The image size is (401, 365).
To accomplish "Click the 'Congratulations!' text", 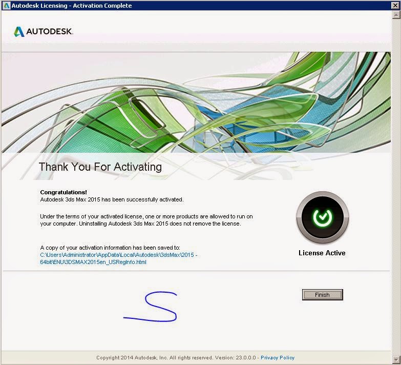I will [64, 192].
